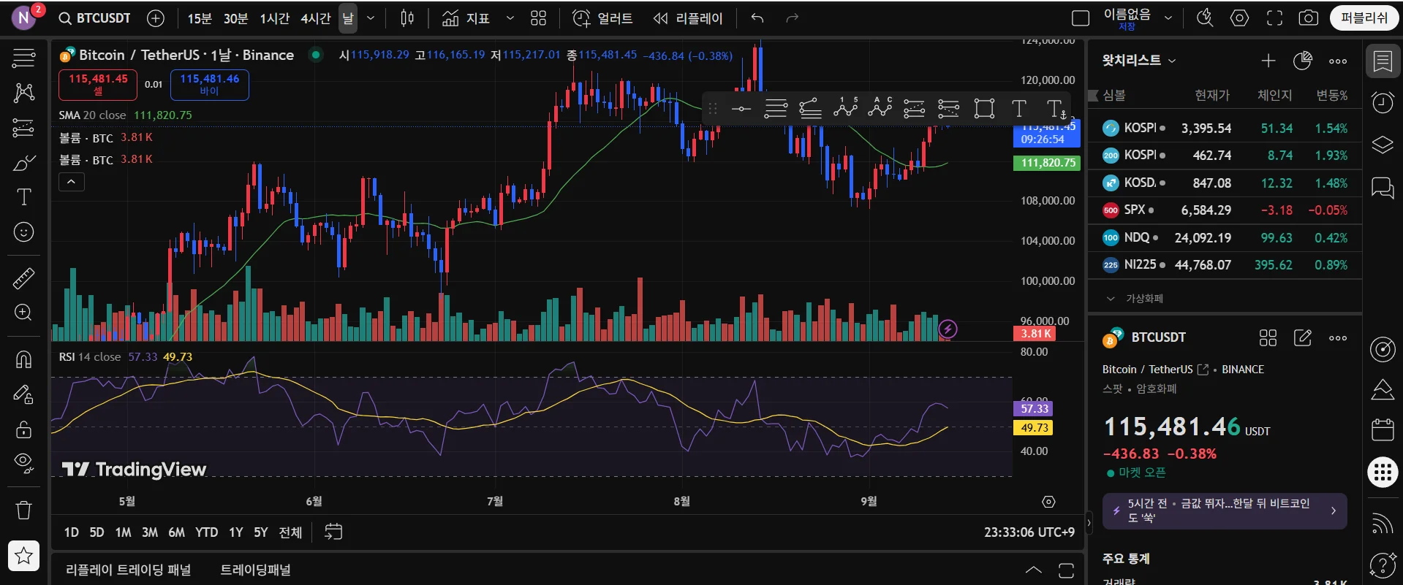Open the Alerts panel clock icon

[1383, 102]
